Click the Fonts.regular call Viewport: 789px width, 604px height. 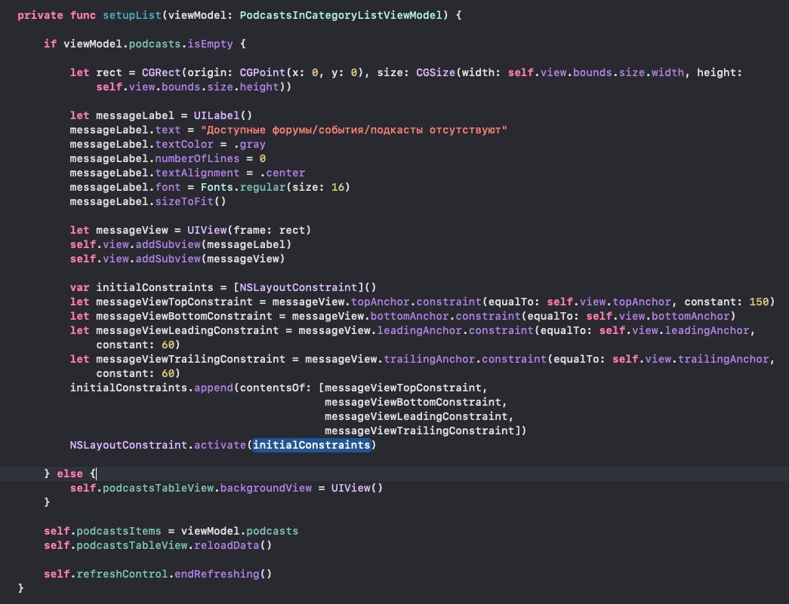242,187
